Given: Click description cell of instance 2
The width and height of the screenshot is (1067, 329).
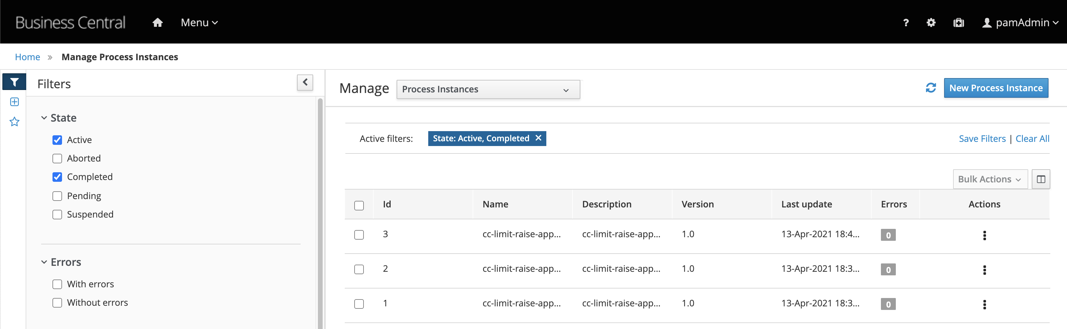Looking at the screenshot, I should pos(621,269).
